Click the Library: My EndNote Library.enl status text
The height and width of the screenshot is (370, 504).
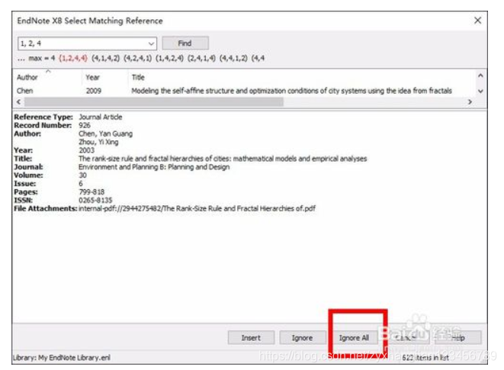coord(62,358)
